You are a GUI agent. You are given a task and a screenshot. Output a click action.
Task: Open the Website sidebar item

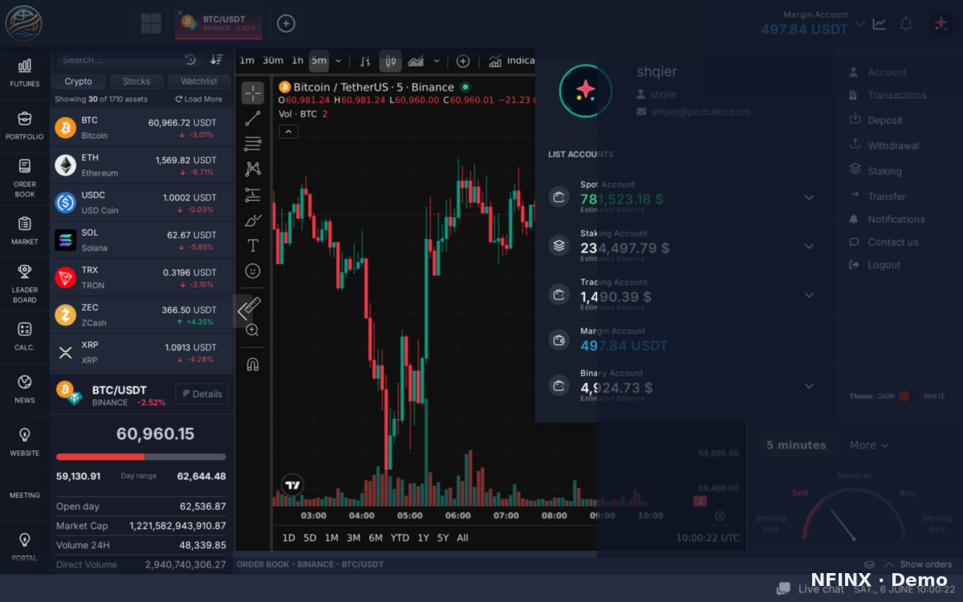point(24,442)
